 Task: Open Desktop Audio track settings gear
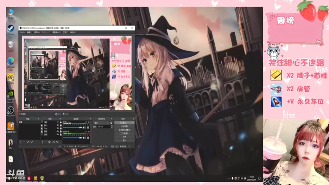(x=88, y=138)
